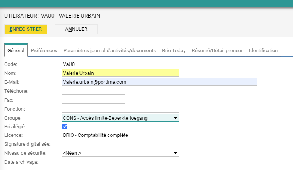The image size is (293, 170).
Task: Switch to the Général tab
Action: (x=16, y=51)
